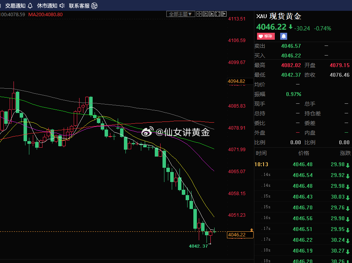Image resolution: width=352 pixels, height=263 pixels.
Task: Click the speaker icon beside 休市通知
Action: pyautogui.click(x=62, y=6)
